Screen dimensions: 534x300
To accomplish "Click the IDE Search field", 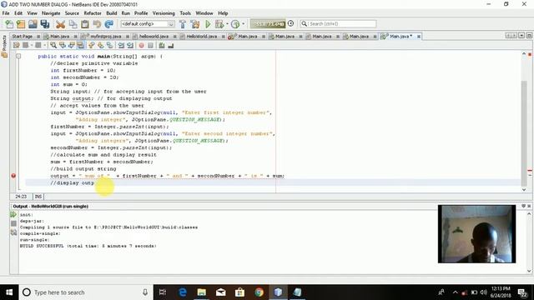I will 338,24.
